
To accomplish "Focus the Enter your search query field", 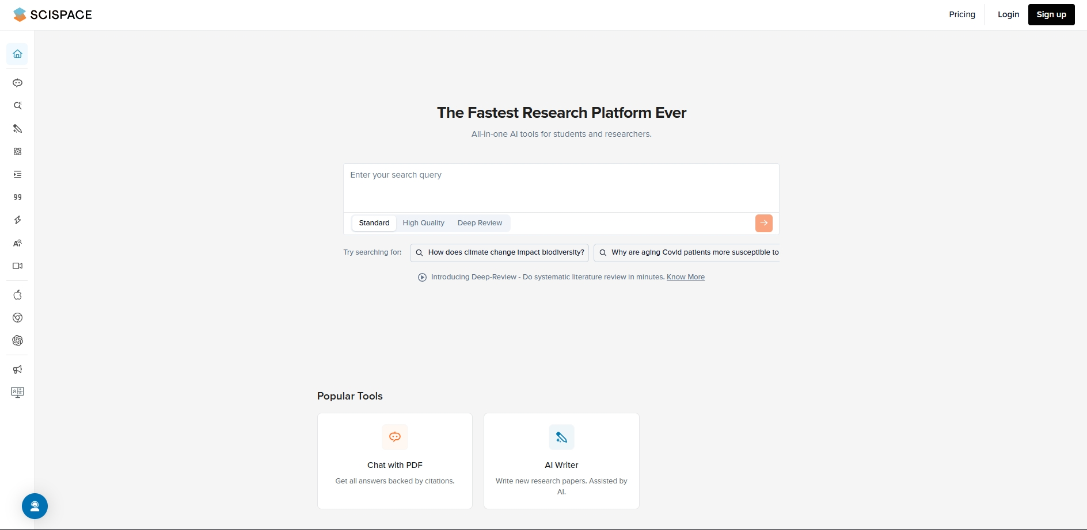I will (x=561, y=188).
